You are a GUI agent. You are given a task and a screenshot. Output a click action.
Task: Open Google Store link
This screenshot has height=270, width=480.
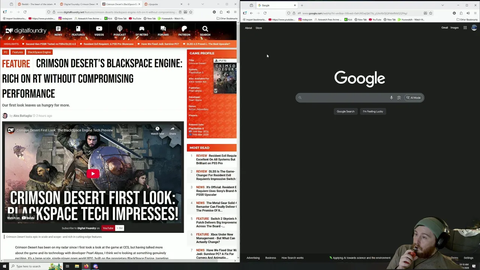259,28
